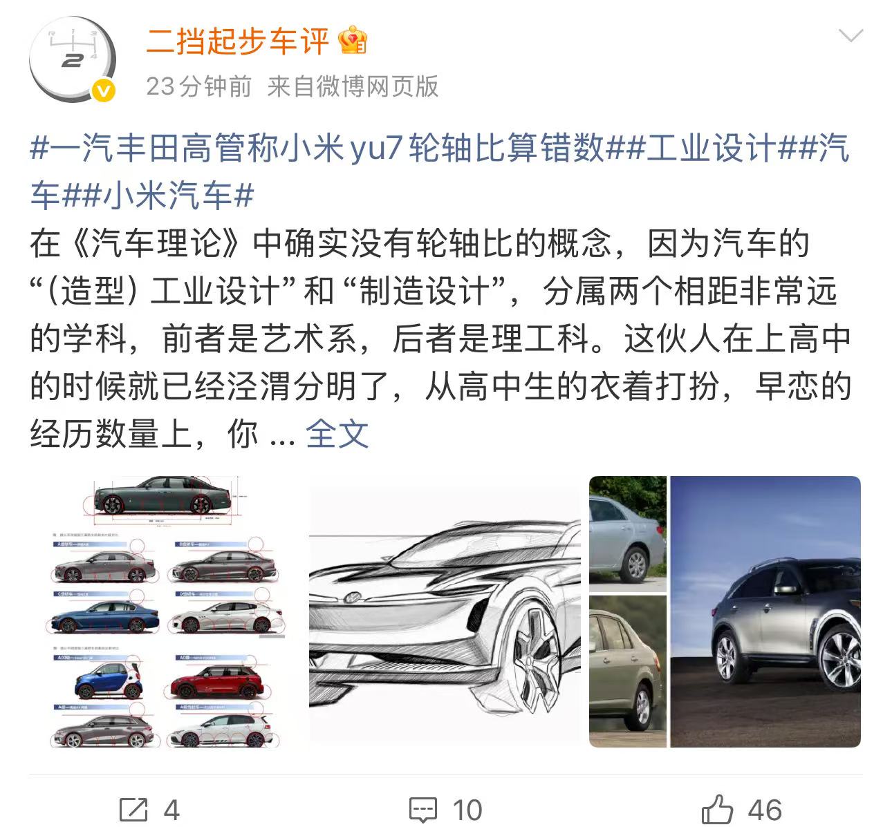The height and width of the screenshot is (827, 892).
Task: View the SUV concept sketch image
Action: 445,611
